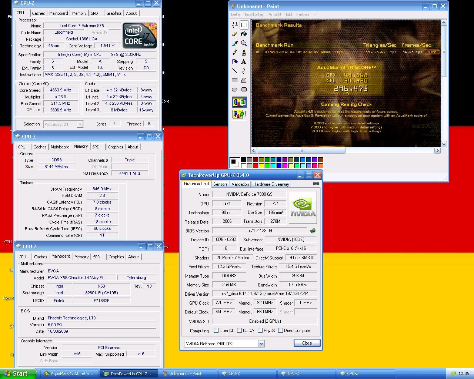Image resolution: width=474 pixels, height=379 pixels.
Task: Choose the Brush tool in Paint
Action: point(244,53)
